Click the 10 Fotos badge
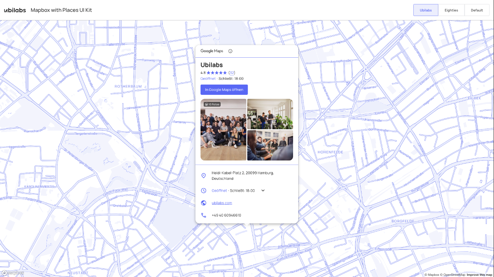 pyautogui.click(x=212, y=104)
